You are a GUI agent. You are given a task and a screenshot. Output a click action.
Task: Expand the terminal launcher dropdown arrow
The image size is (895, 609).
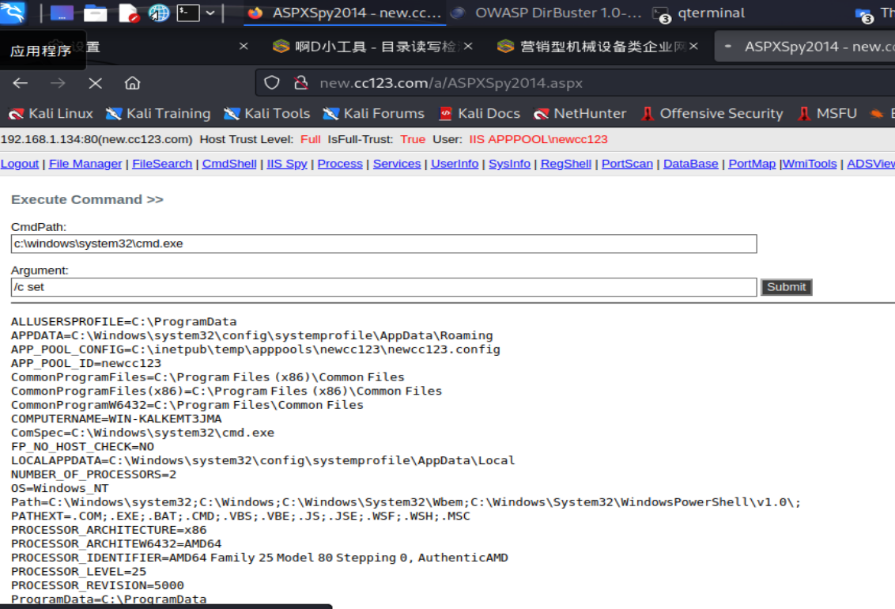pos(210,13)
